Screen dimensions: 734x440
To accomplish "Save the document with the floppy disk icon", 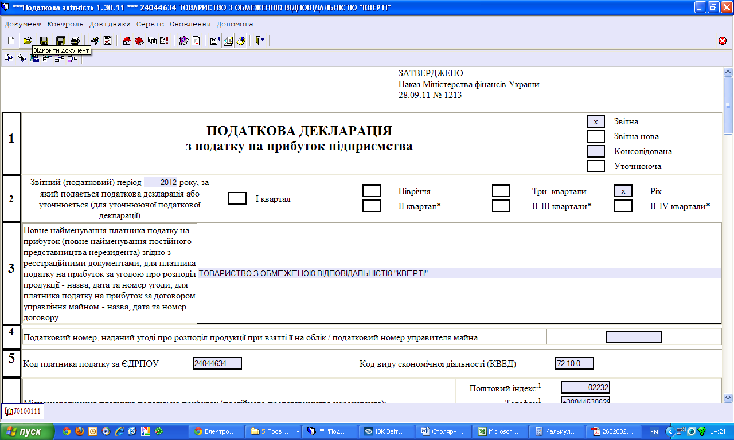I will click(x=44, y=41).
